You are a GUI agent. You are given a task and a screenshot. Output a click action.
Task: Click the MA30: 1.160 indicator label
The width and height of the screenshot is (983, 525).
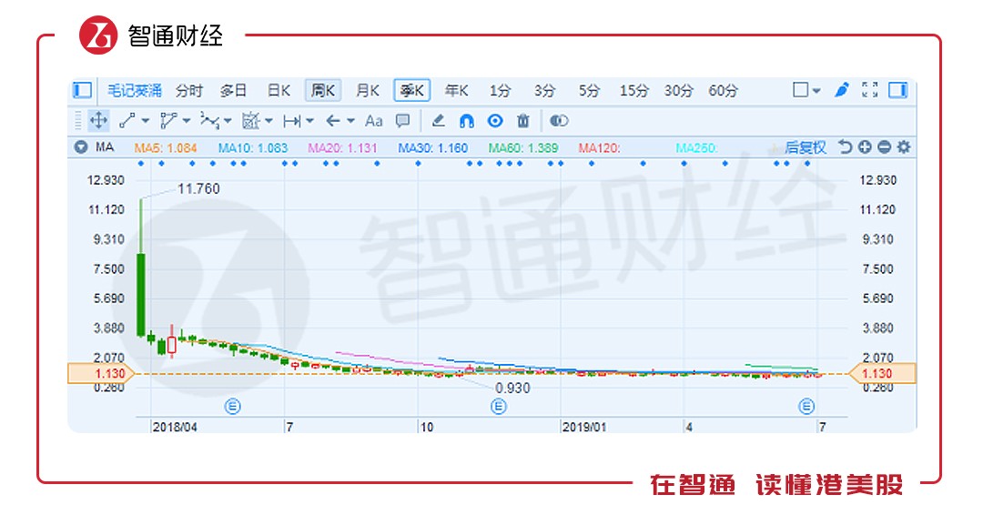[432, 147]
